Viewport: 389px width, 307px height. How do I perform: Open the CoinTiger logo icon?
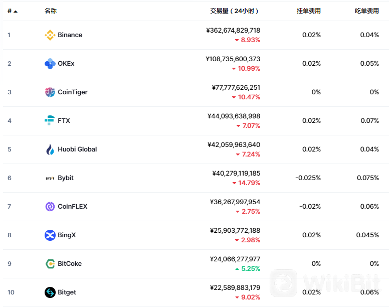pyautogui.click(x=50, y=92)
